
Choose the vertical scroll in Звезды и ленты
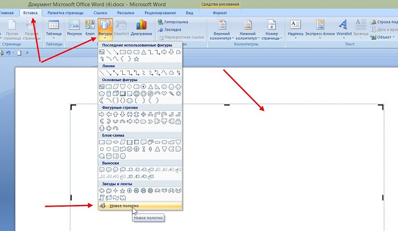point(102,198)
